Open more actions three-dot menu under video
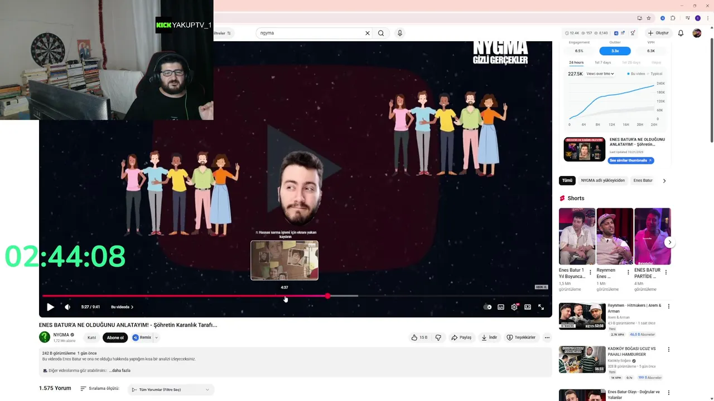714x401 pixels. [547, 338]
